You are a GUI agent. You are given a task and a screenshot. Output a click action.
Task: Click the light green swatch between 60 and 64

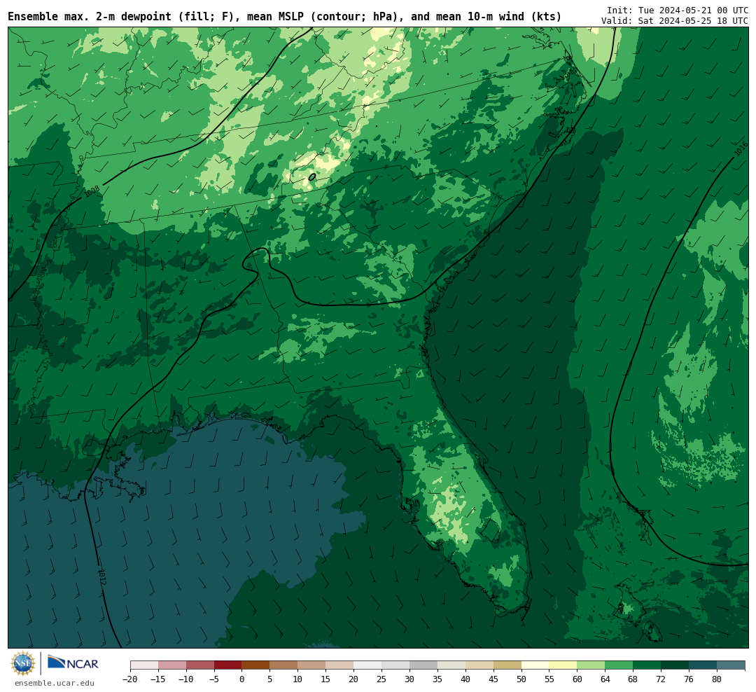(591, 665)
